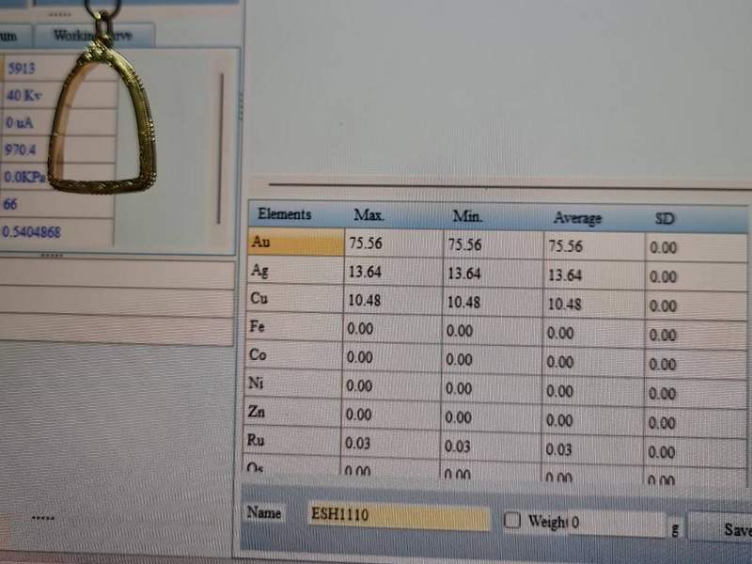752x564 pixels.
Task: Sort by the Max. column header
Action: pos(368,215)
